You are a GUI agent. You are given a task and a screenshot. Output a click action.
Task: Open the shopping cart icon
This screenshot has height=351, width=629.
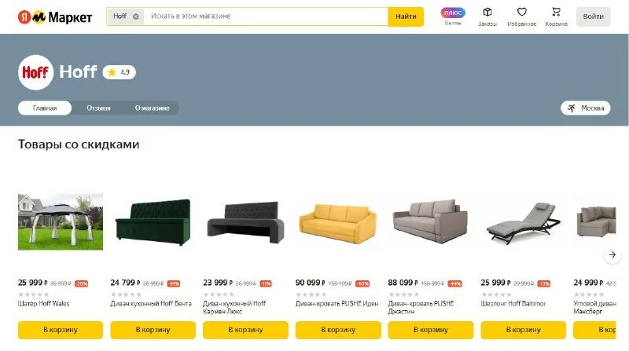click(x=556, y=12)
